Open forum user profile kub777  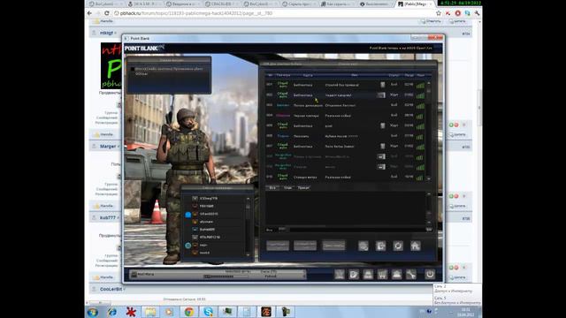coord(108,218)
